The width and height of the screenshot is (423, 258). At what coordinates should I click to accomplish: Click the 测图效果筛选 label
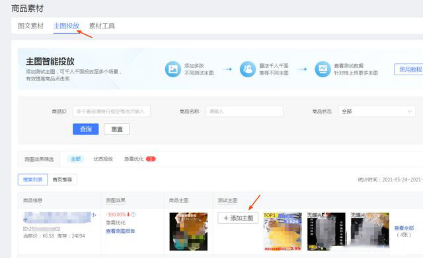pos(39,159)
